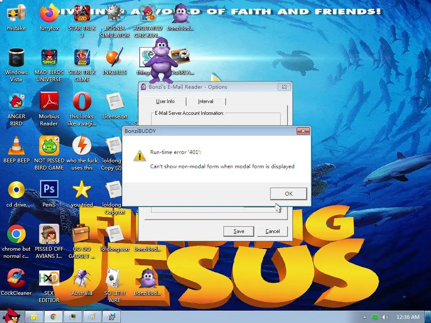The width and height of the screenshot is (431, 323).
Task: Open Chrome from the taskbar
Action: (53, 317)
